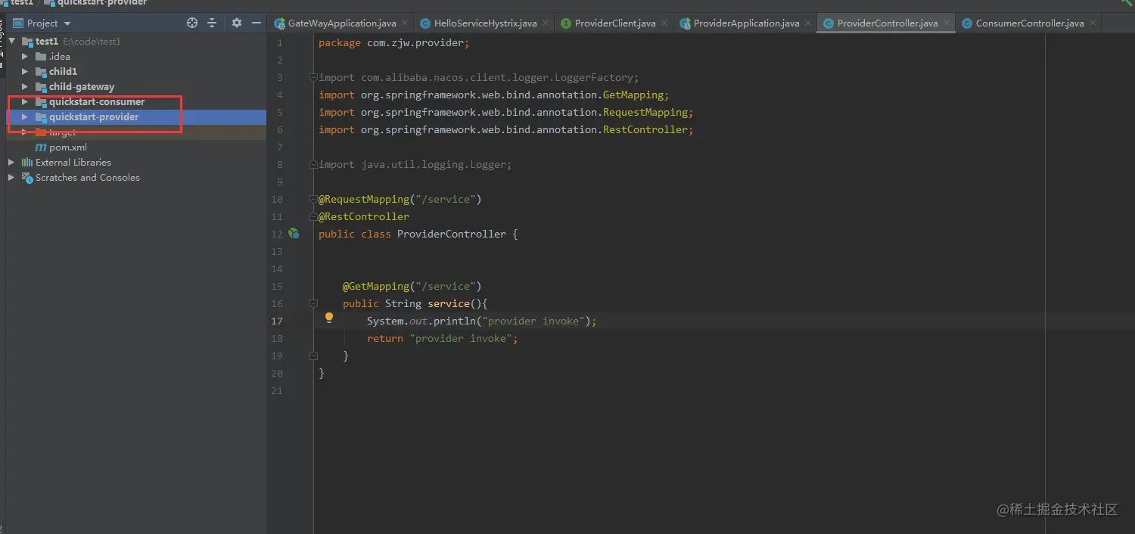Select the ProviderController.java tab
The height and width of the screenshot is (534, 1135).
pyautogui.click(x=888, y=23)
